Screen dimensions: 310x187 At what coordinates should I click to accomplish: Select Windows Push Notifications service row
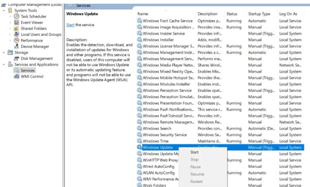220,110
